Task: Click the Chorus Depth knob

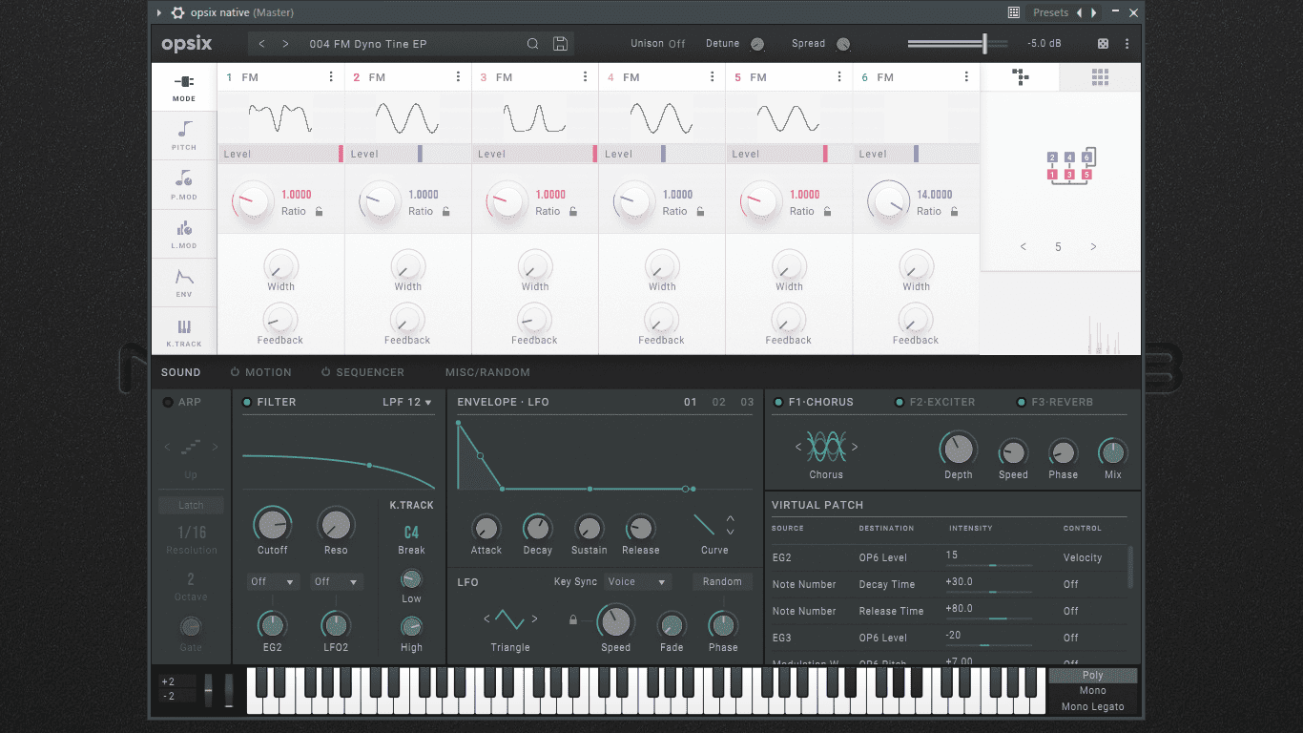Action: click(958, 448)
